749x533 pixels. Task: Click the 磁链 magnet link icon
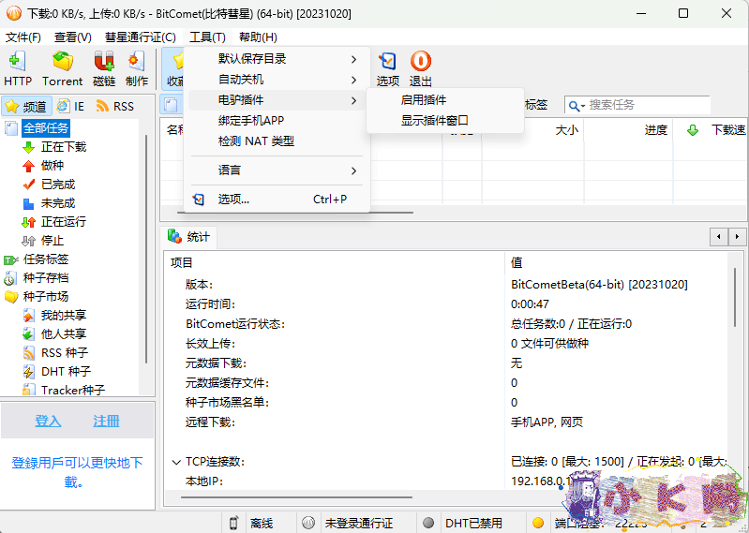click(x=104, y=69)
